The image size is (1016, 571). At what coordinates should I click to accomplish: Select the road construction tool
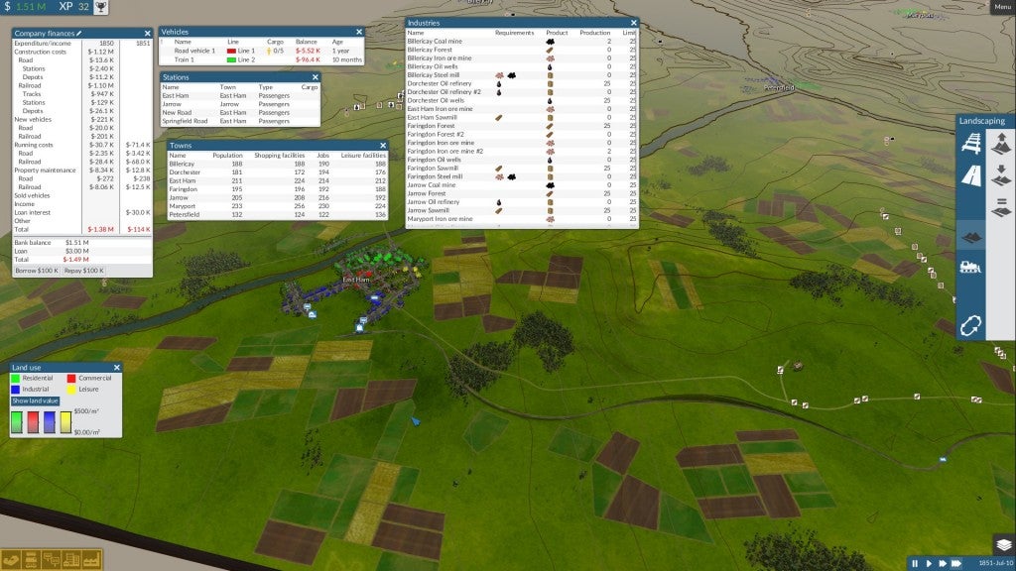pyautogui.click(x=971, y=175)
